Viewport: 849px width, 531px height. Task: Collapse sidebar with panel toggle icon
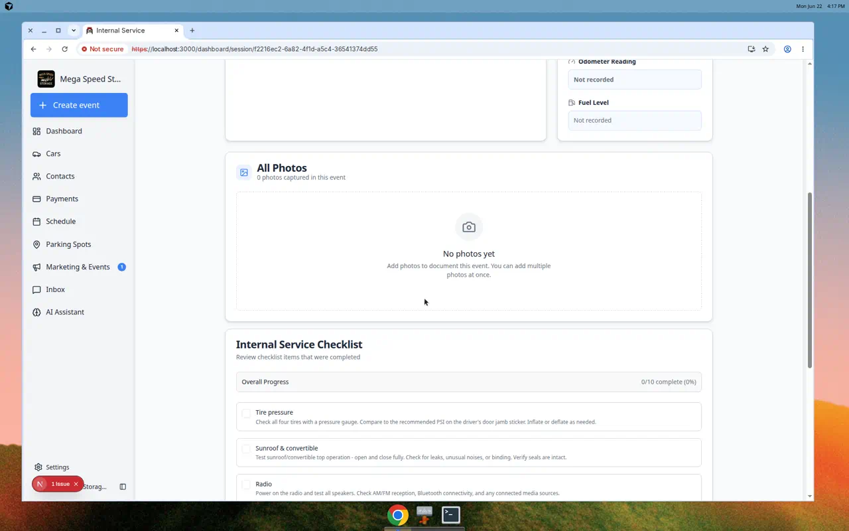(123, 487)
